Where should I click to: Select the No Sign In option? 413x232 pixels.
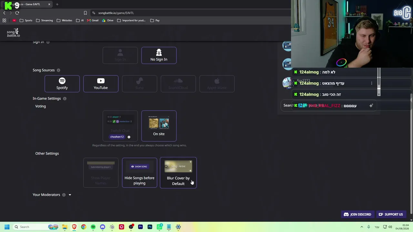pos(159,55)
